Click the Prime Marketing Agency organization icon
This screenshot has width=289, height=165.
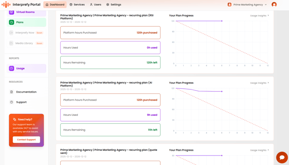coord(229,5)
